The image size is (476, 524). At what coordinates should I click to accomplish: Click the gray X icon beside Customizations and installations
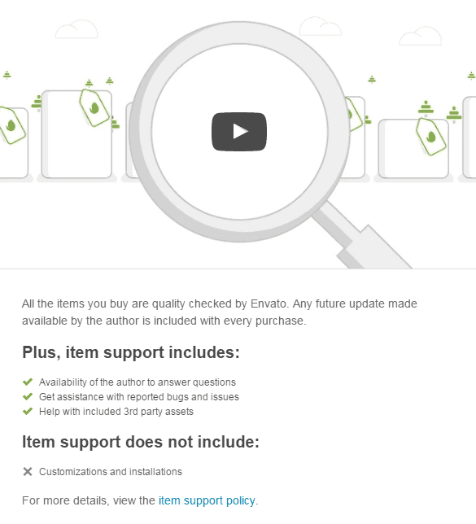28,472
